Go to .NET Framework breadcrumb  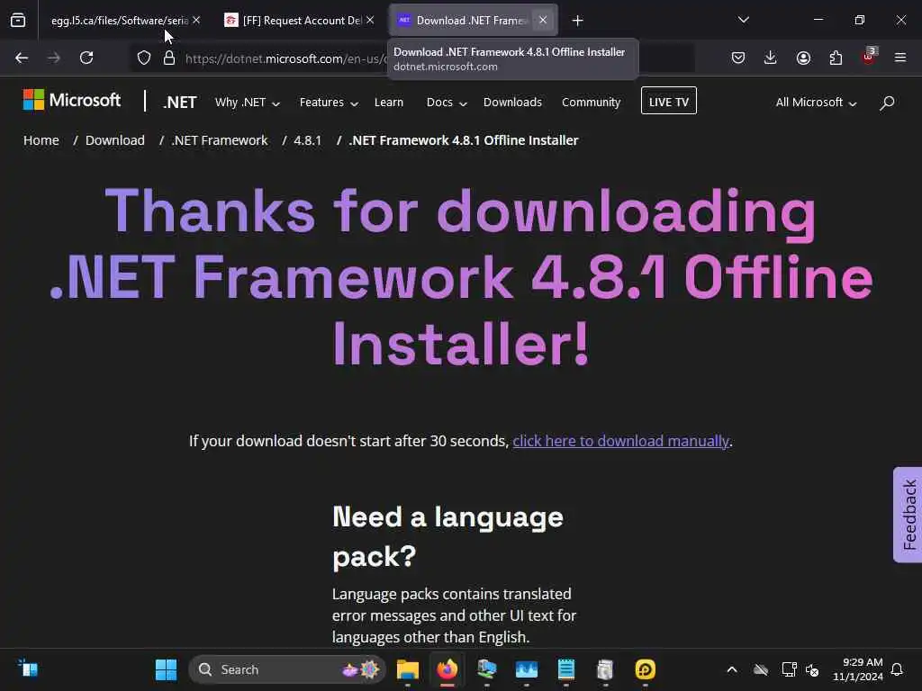220,140
